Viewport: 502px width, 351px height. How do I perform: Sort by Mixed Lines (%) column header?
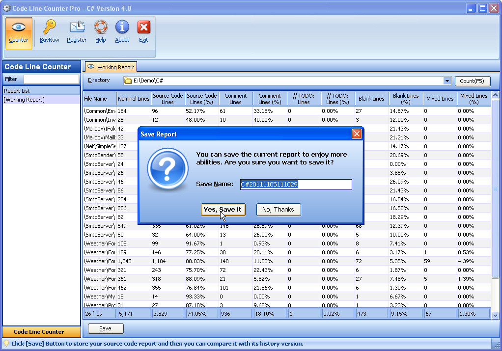474,99
